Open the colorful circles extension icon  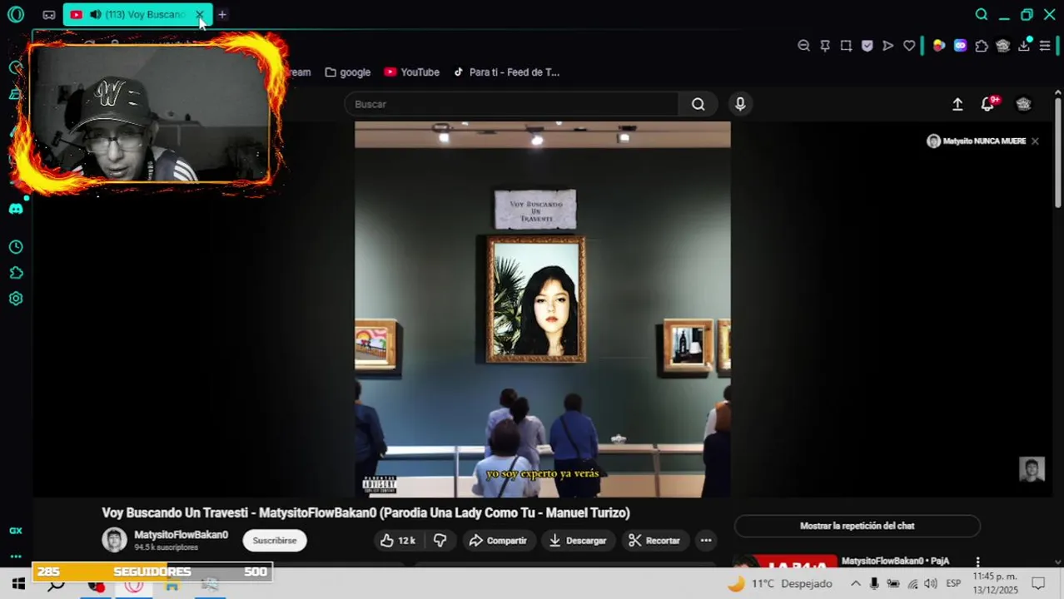(939, 46)
